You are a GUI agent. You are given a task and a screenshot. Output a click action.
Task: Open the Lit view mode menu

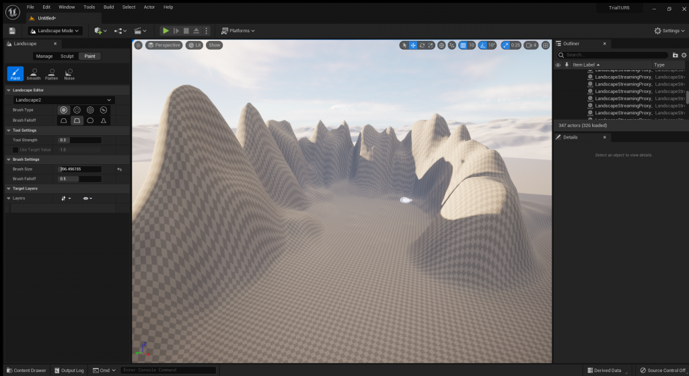tap(194, 45)
